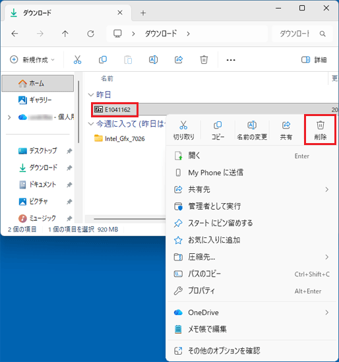Unpin デスクトップ using its pin icon
339x362 pixels.
pos(69,151)
